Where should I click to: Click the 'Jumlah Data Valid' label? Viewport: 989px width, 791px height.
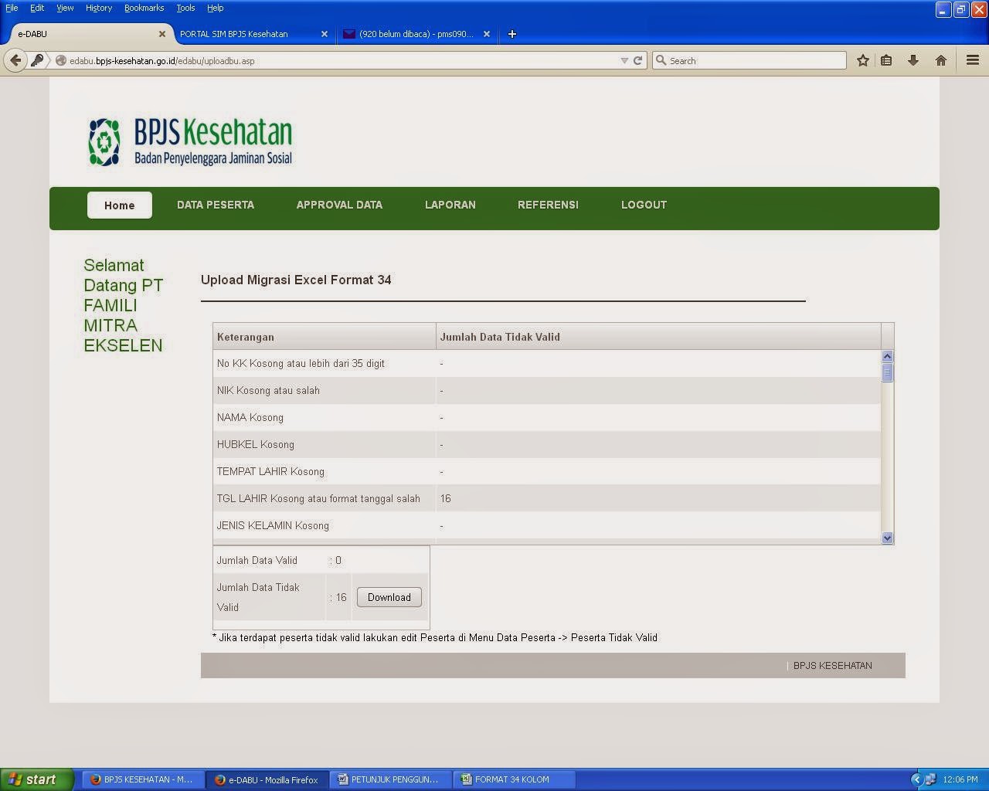[257, 560]
